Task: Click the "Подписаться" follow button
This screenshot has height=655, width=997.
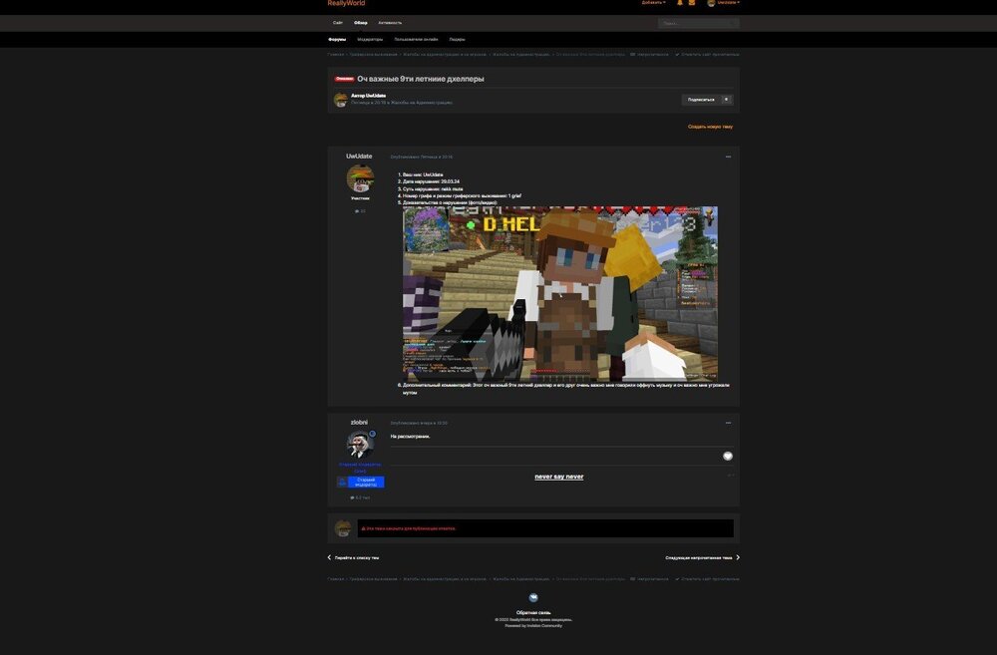Action: click(701, 100)
